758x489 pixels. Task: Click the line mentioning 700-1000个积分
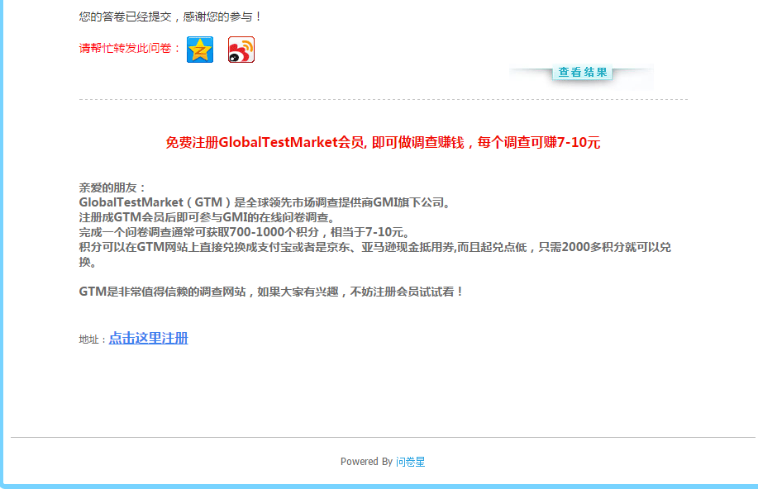point(246,232)
